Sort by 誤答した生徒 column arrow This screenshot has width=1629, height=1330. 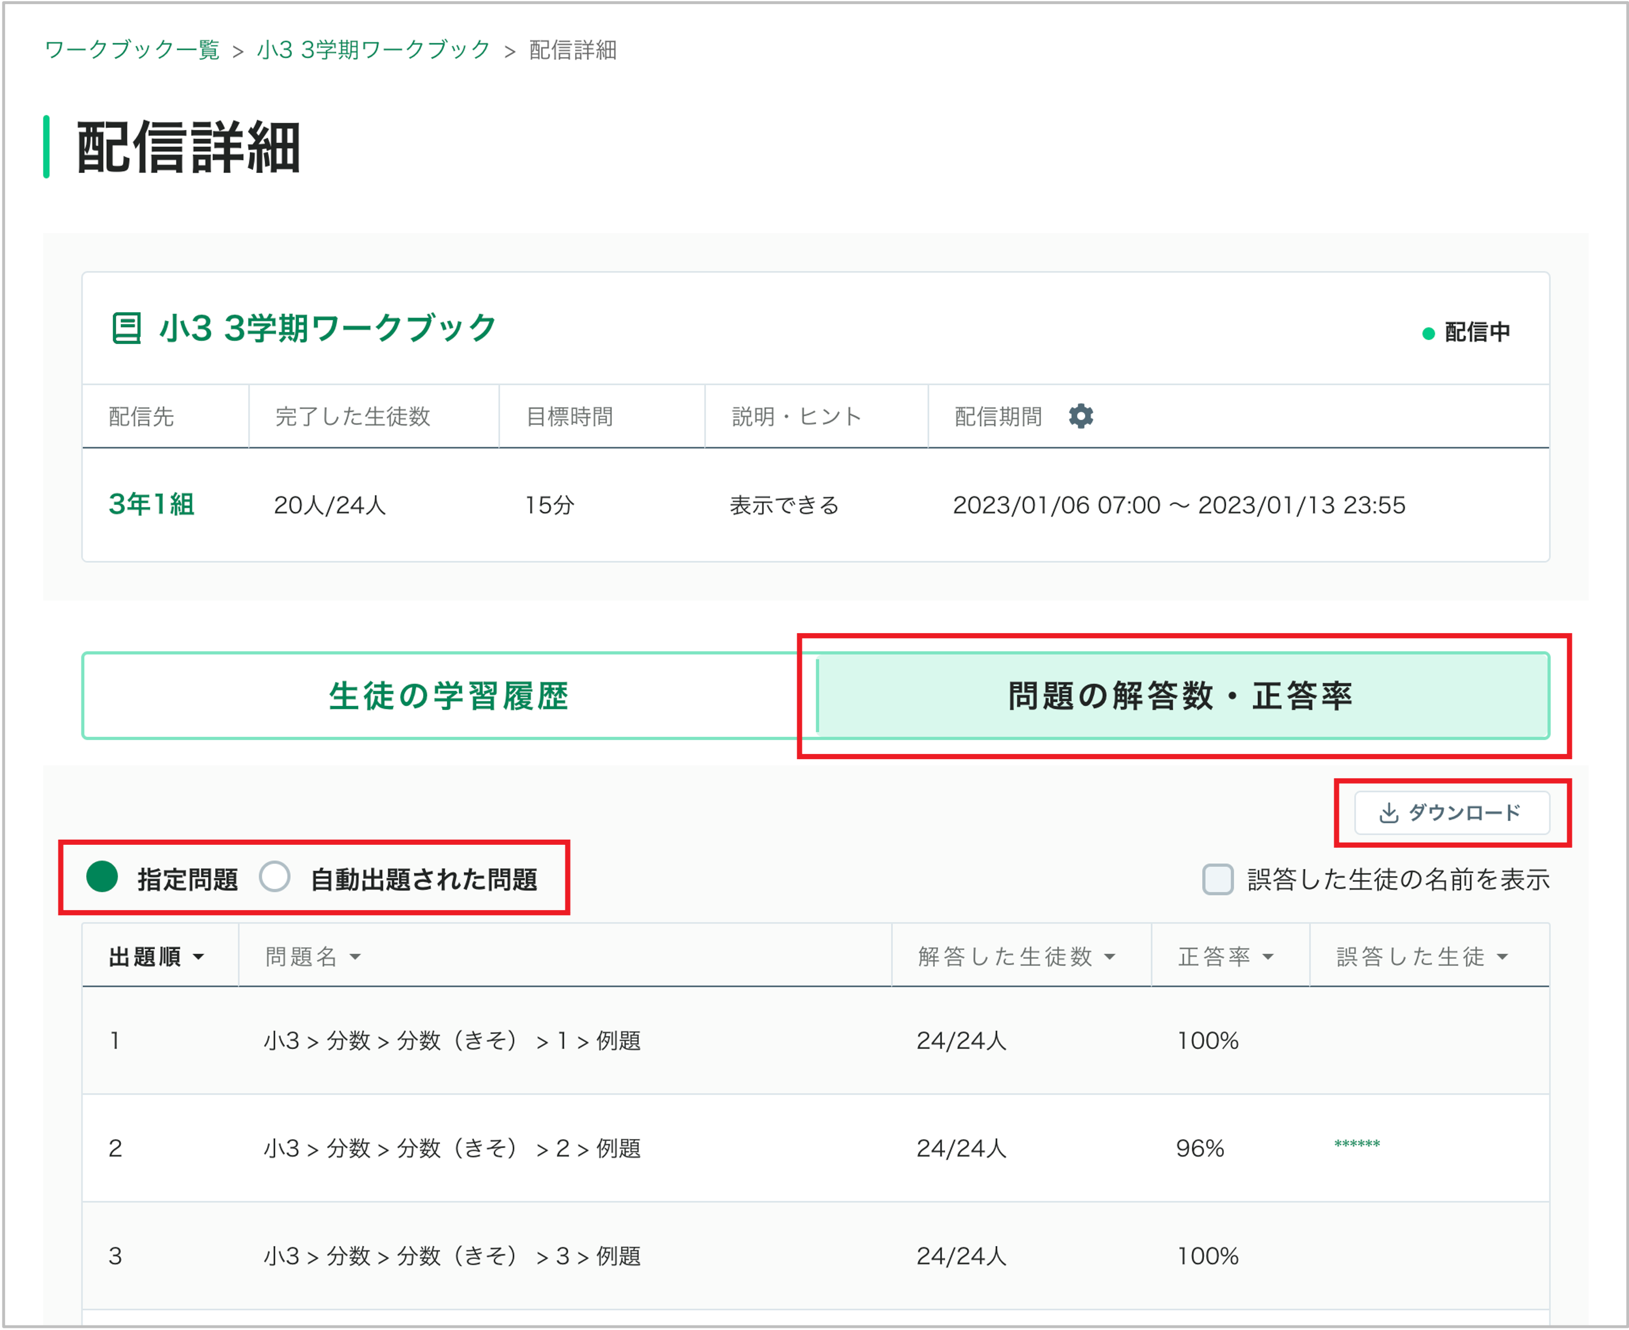pyautogui.click(x=1502, y=957)
